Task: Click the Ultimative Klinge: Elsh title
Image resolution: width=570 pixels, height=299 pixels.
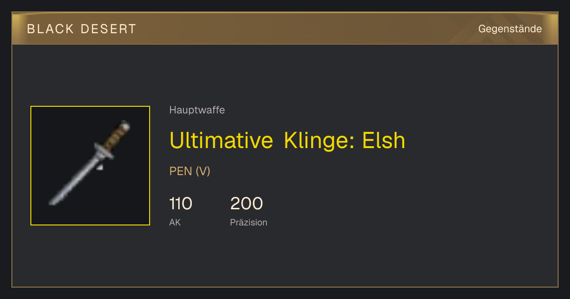Action: point(287,140)
